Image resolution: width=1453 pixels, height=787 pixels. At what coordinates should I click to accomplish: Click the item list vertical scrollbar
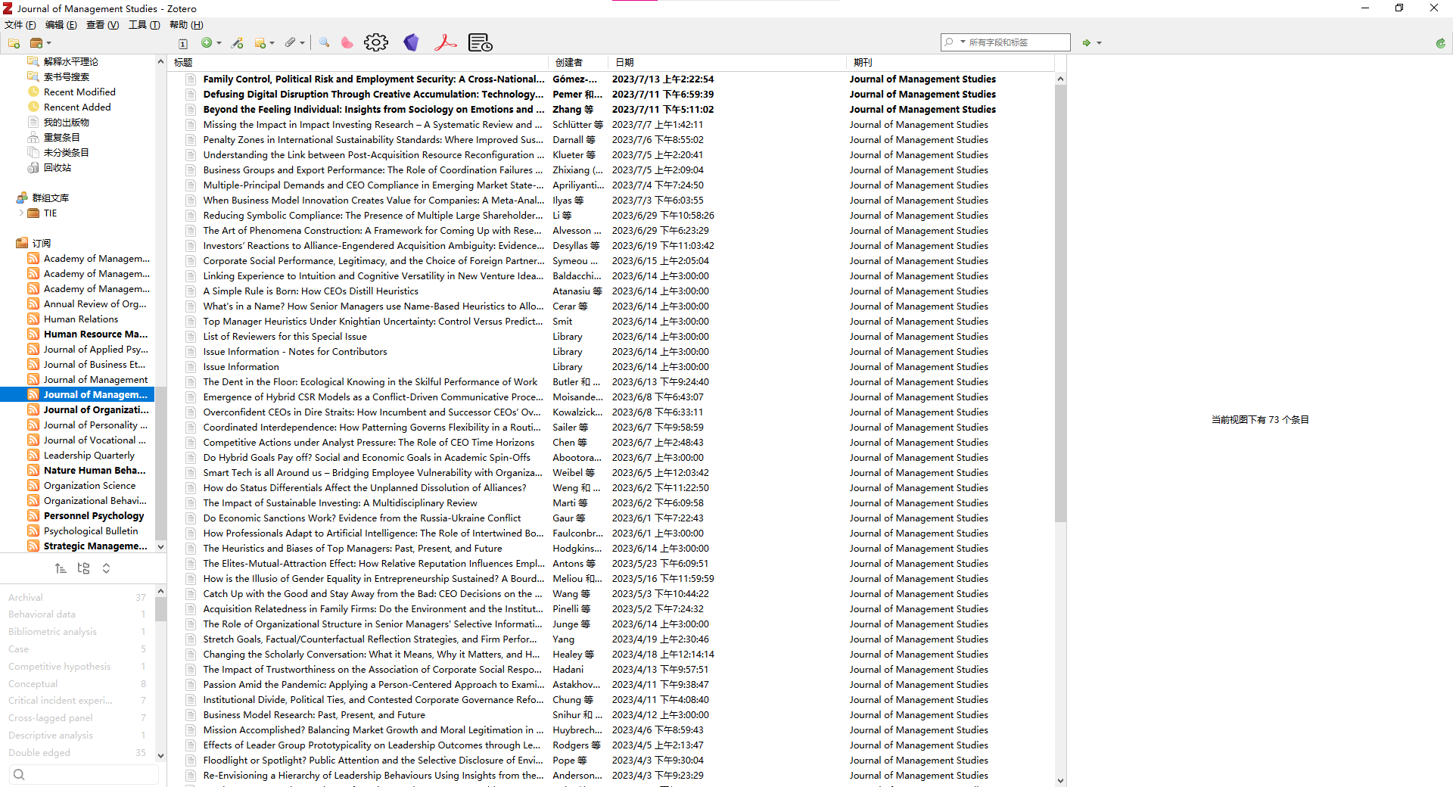(x=1060, y=303)
